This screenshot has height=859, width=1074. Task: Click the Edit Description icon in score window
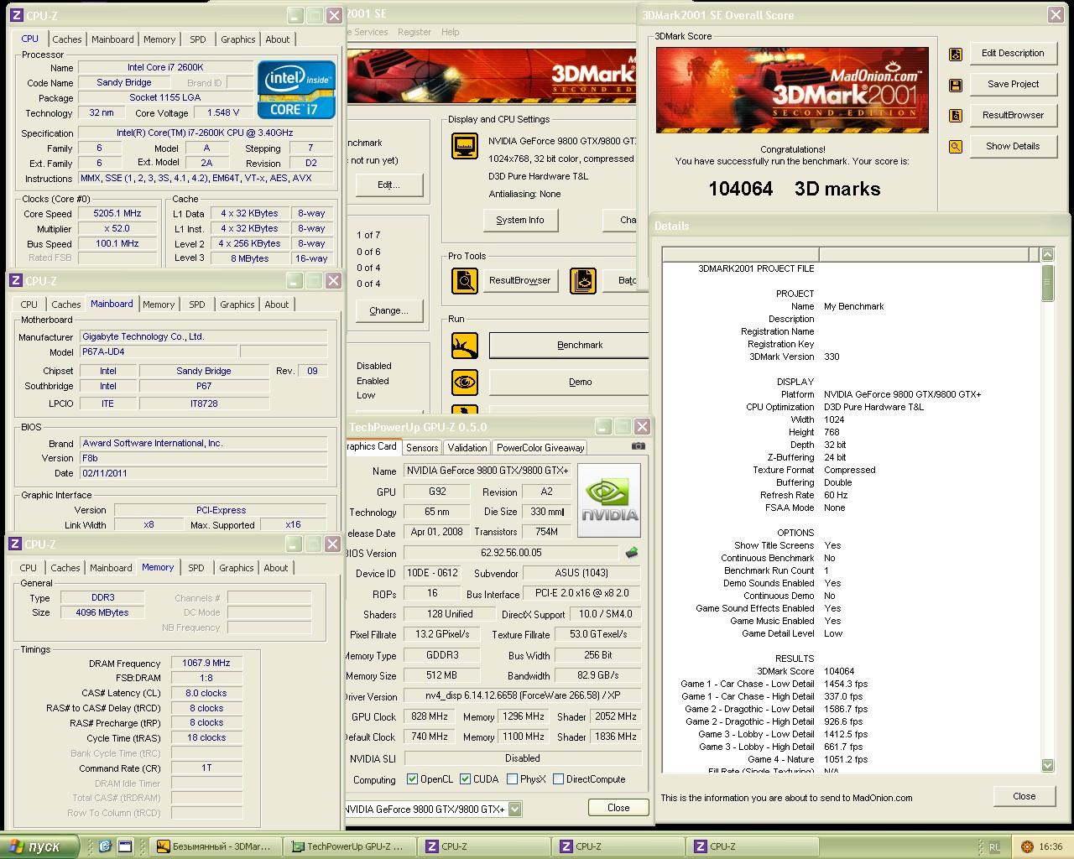(x=955, y=54)
